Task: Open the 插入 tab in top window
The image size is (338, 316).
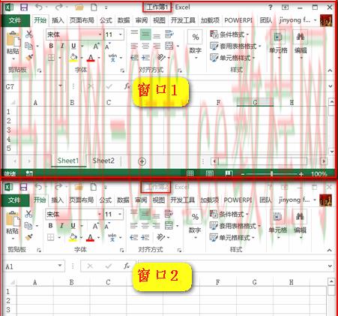Action: click(x=58, y=20)
